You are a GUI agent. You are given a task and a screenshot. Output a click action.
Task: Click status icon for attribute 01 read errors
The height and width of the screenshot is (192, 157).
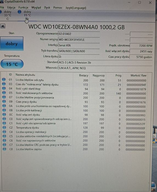tap(4, 80)
